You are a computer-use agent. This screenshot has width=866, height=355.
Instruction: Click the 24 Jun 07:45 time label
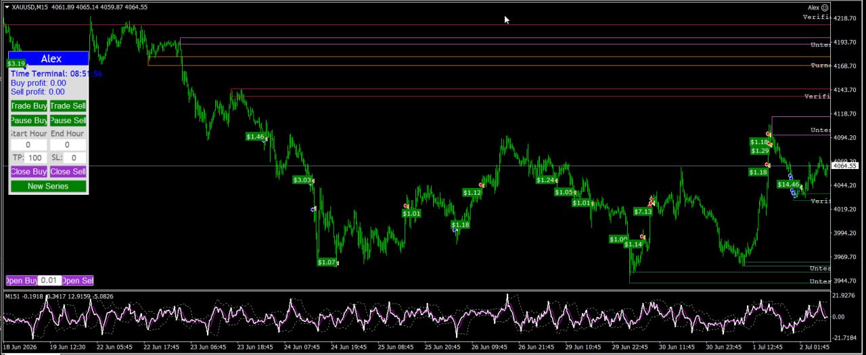(302, 347)
